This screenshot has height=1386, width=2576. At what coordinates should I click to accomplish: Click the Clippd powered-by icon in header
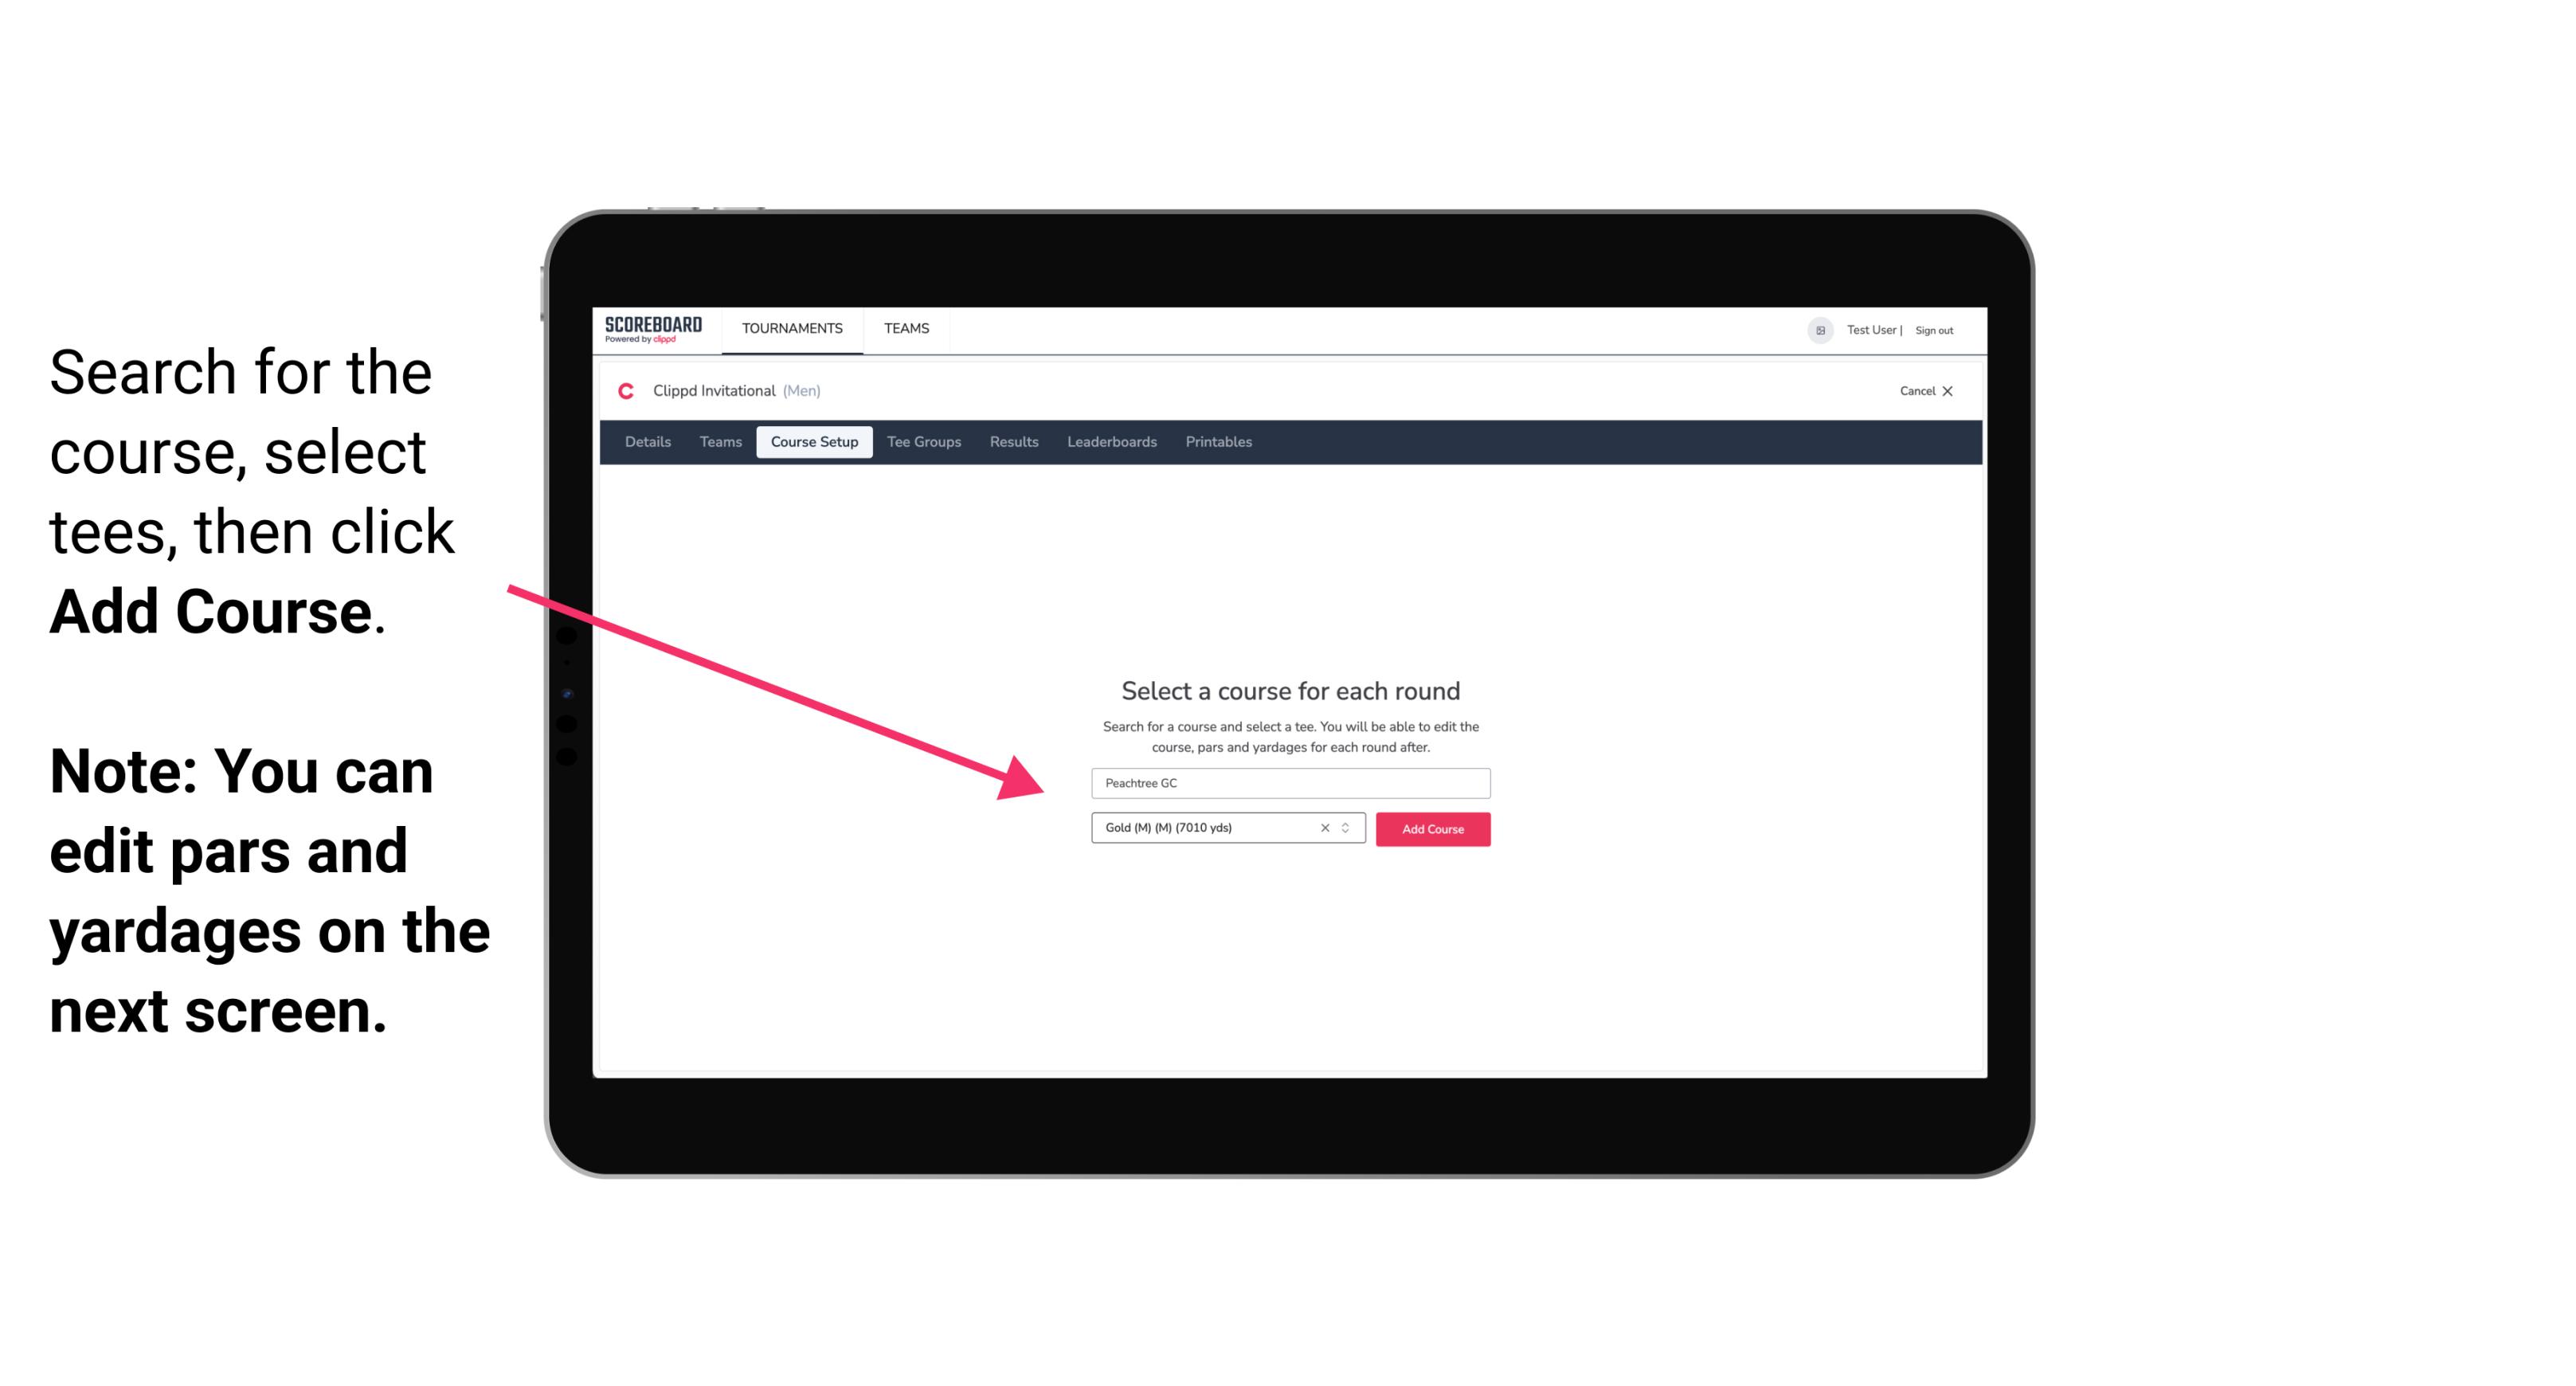click(x=665, y=339)
